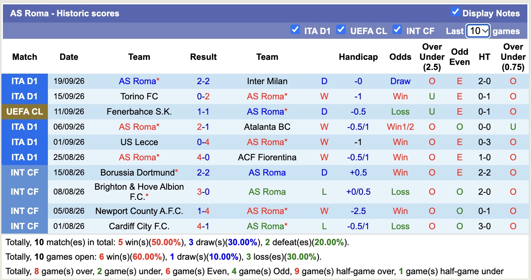
Task: Click the Newport County A.F.C. team name
Action: (139, 211)
